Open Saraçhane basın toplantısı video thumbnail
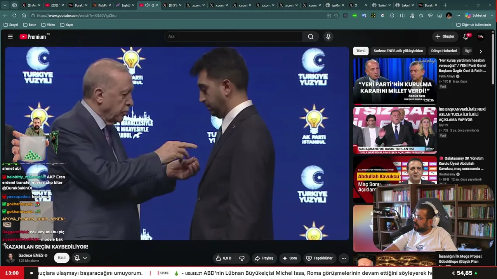The image size is (497, 279). [x=395, y=130]
